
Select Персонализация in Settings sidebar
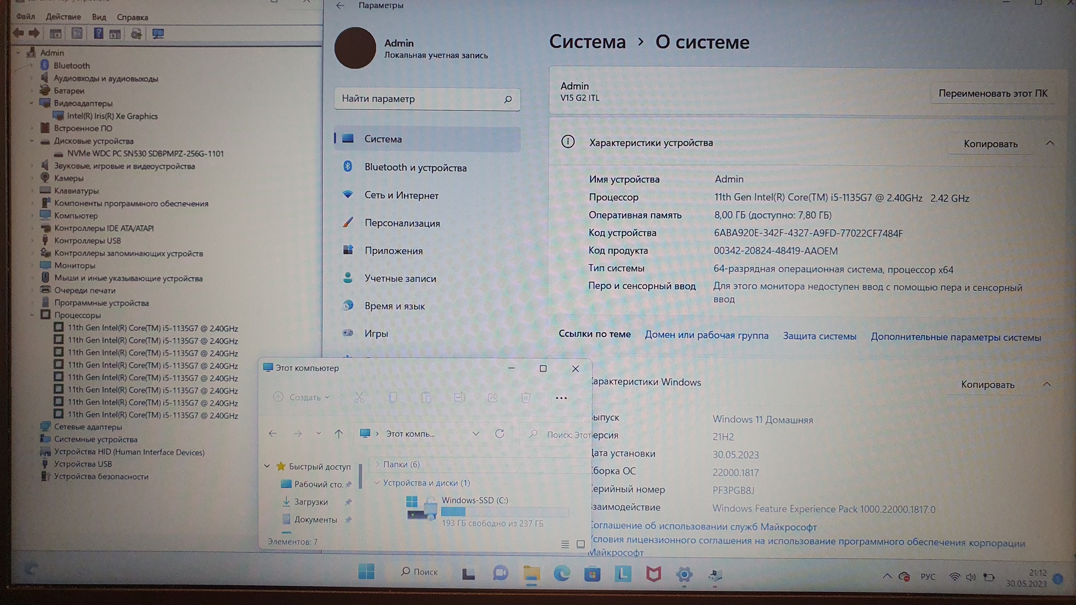[x=402, y=223]
